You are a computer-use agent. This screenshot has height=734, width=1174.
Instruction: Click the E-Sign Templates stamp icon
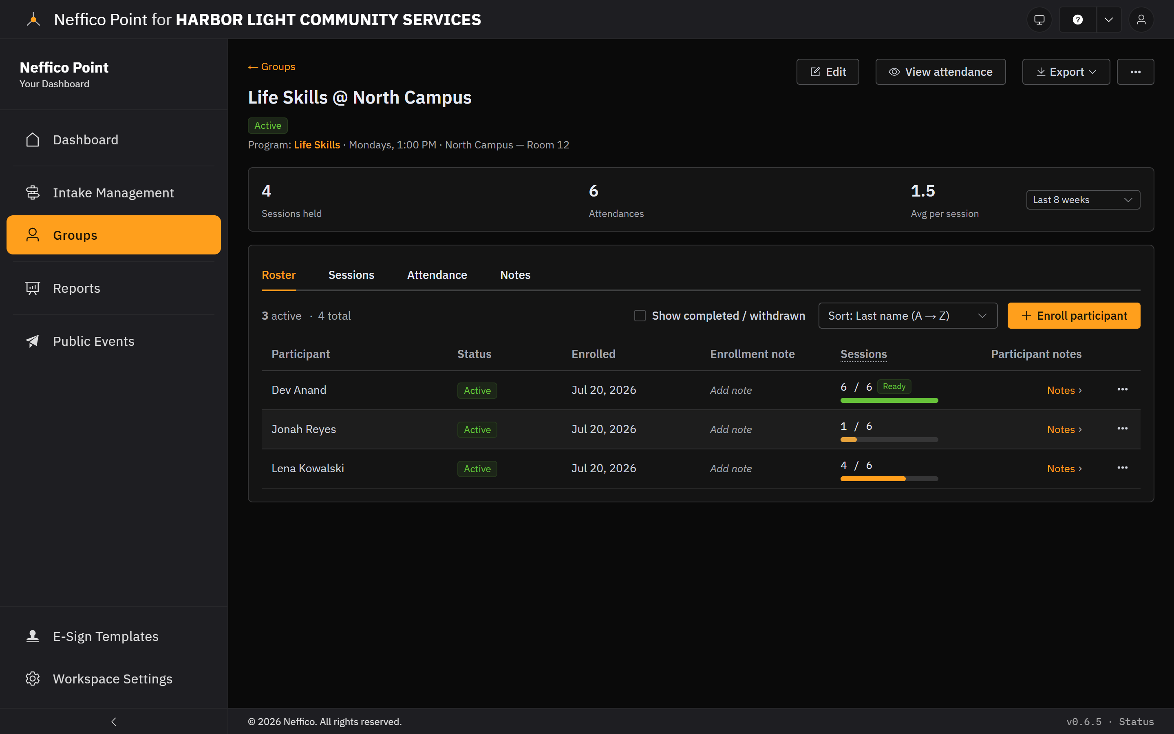(33, 637)
